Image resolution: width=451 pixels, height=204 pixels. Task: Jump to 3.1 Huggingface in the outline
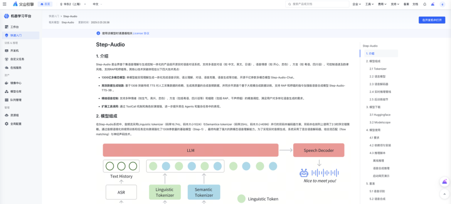click(x=380, y=115)
